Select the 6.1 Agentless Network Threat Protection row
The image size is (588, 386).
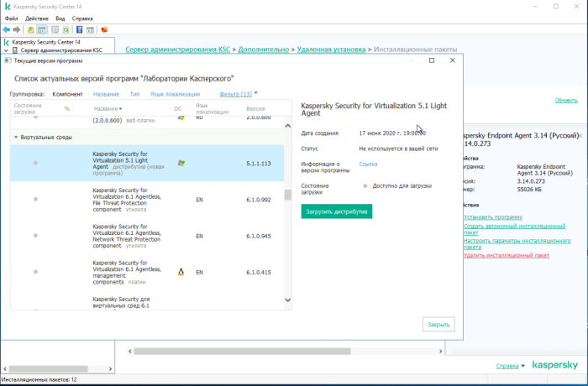[147, 236]
